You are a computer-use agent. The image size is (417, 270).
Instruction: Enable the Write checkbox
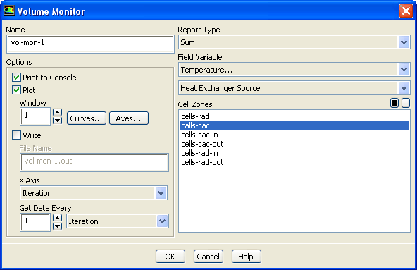click(x=16, y=135)
